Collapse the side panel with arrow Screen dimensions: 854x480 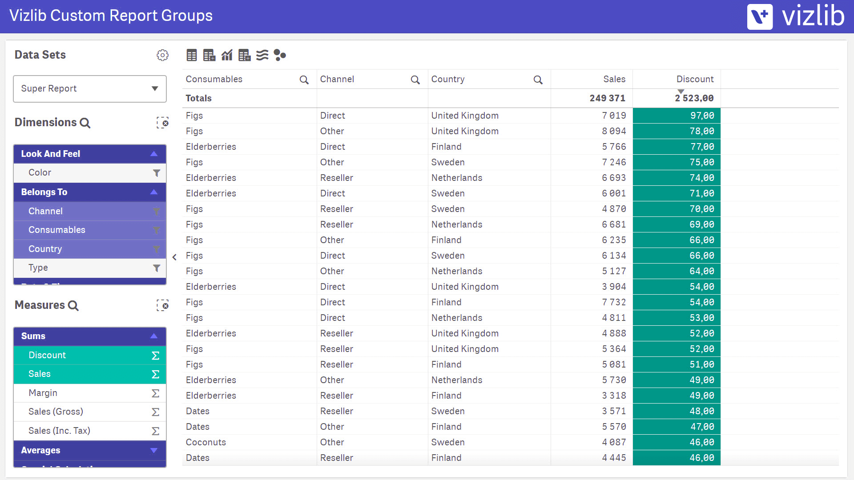(x=174, y=257)
